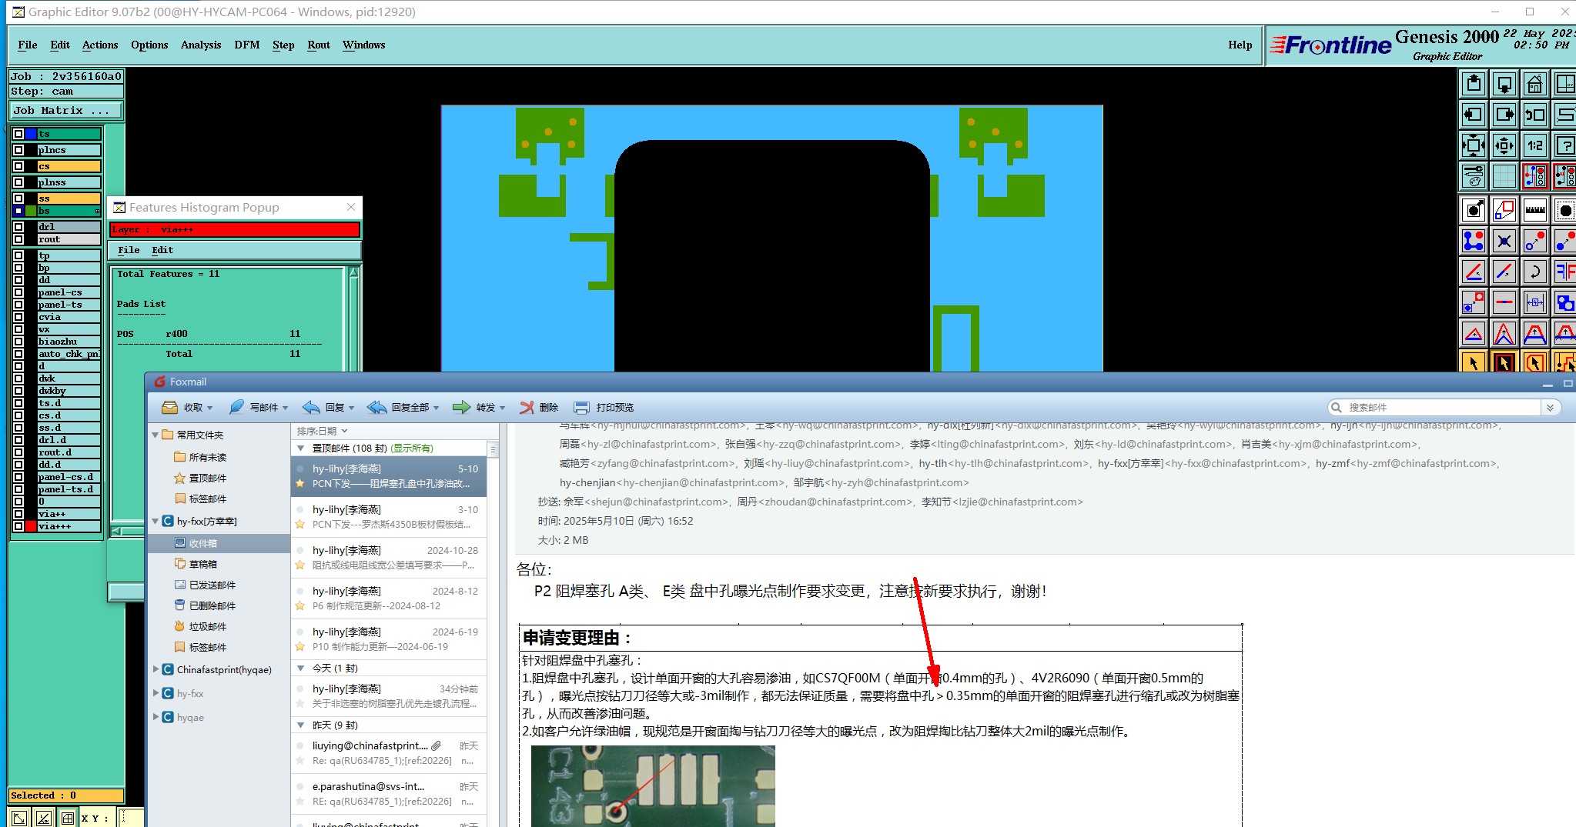Image resolution: width=1576 pixels, height=827 pixels.
Task: Click the blue color swatch of ts layer
Action: pos(31,134)
